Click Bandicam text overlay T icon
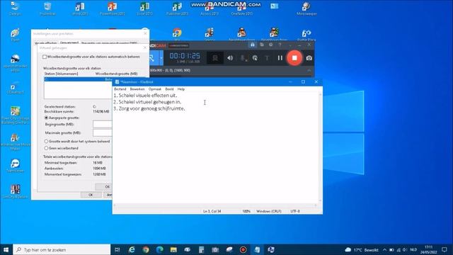The width and height of the screenshot is (453, 255). (x=267, y=58)
